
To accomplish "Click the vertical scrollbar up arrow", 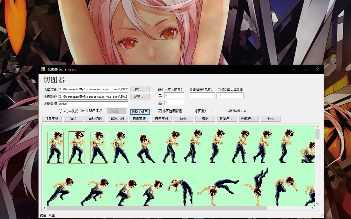I will point(317,127).
